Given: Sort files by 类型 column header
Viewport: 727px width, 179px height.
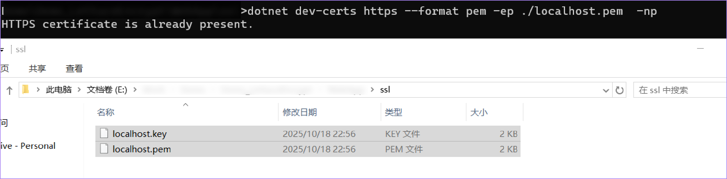Looking at the screenshot, I should pos(393,112).
